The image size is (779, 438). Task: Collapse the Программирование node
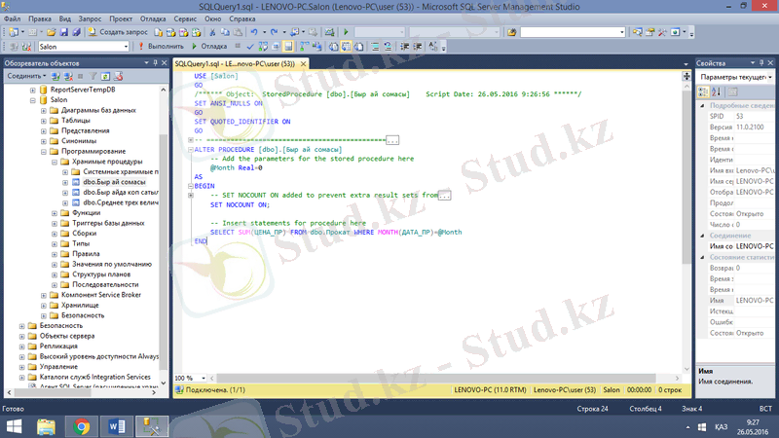[44, 152]
